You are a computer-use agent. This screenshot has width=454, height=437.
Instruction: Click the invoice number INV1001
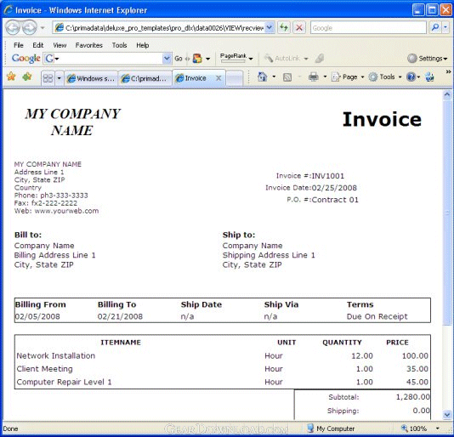(328, 176)
